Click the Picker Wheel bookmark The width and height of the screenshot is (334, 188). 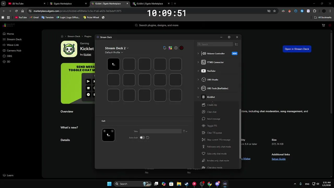pyautogui.click(x=91, y=17)
